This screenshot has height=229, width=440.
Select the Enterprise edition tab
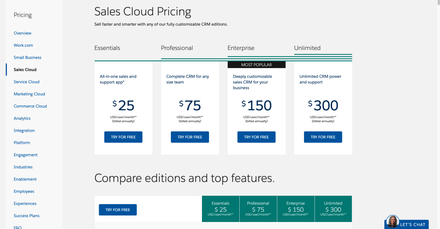(x=241, y=48)
